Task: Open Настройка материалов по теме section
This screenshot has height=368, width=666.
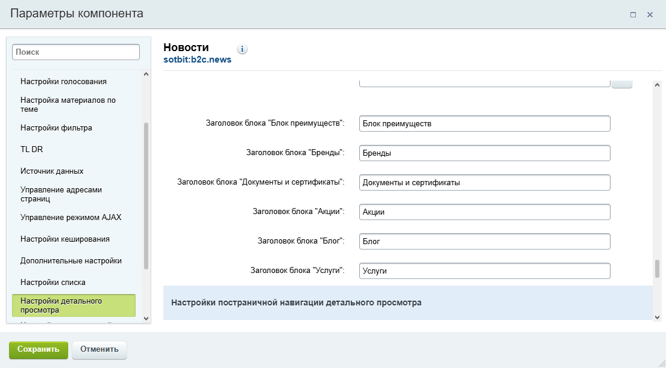Action: pos(68,105)
